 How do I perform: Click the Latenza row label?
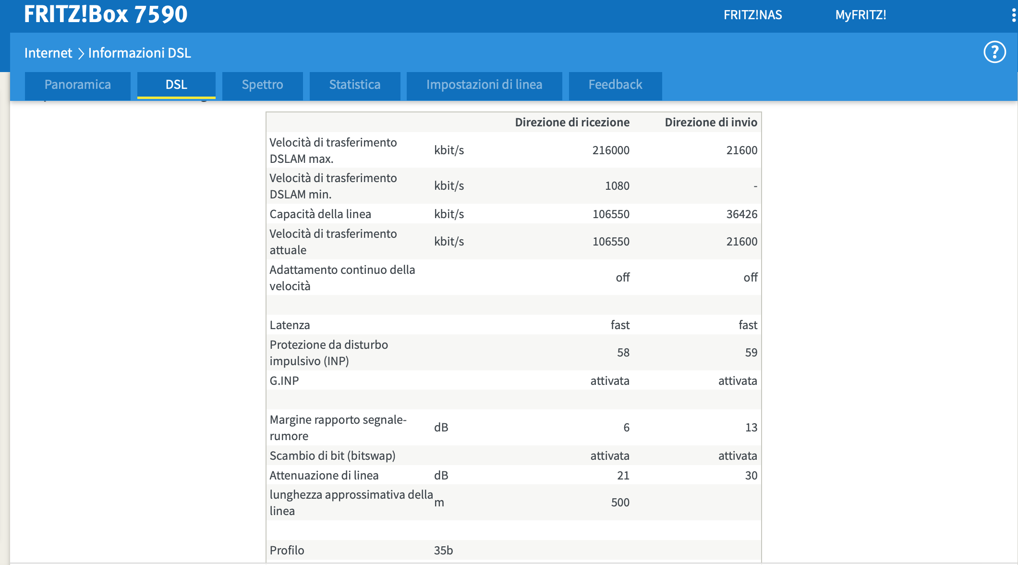click(x=290, y=325)
